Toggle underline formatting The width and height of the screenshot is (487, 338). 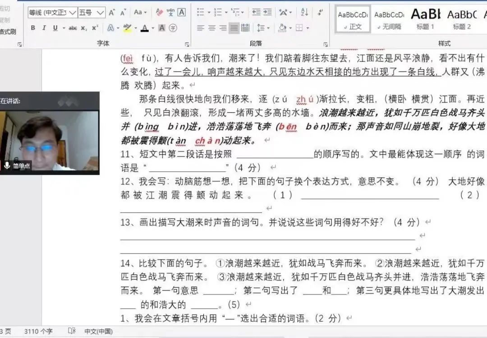click(x=55, y=28)
